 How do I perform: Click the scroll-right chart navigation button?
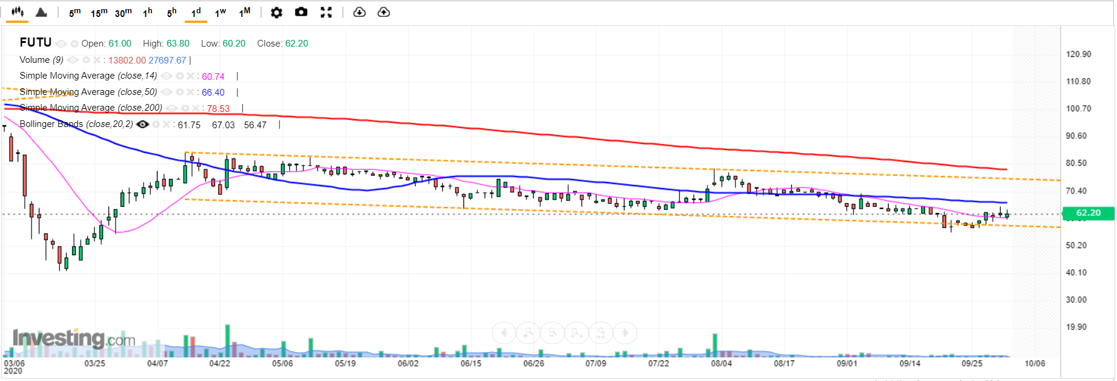625,333
